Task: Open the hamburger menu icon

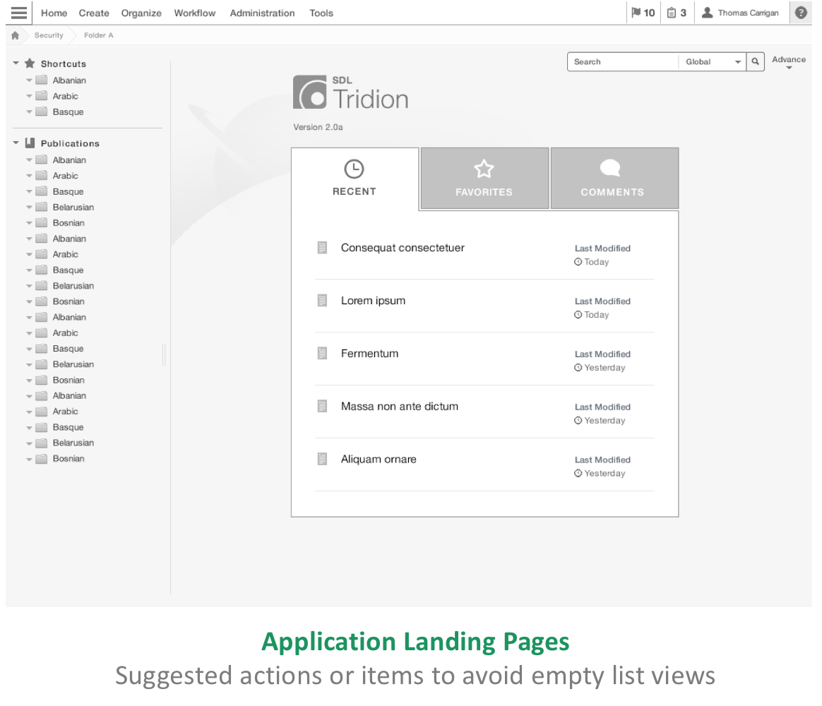Action: [x=19, y=13]
